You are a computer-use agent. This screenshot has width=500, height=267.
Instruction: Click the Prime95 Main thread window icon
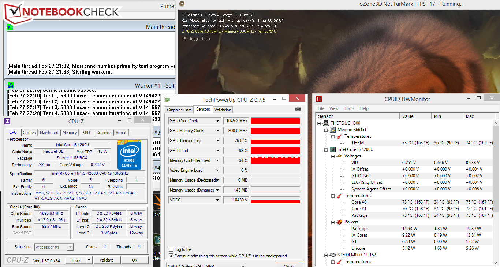pos(10,27)
